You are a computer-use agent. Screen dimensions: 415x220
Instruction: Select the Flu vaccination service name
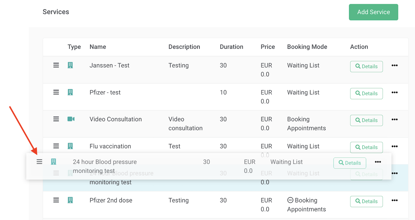pos(110,146)
